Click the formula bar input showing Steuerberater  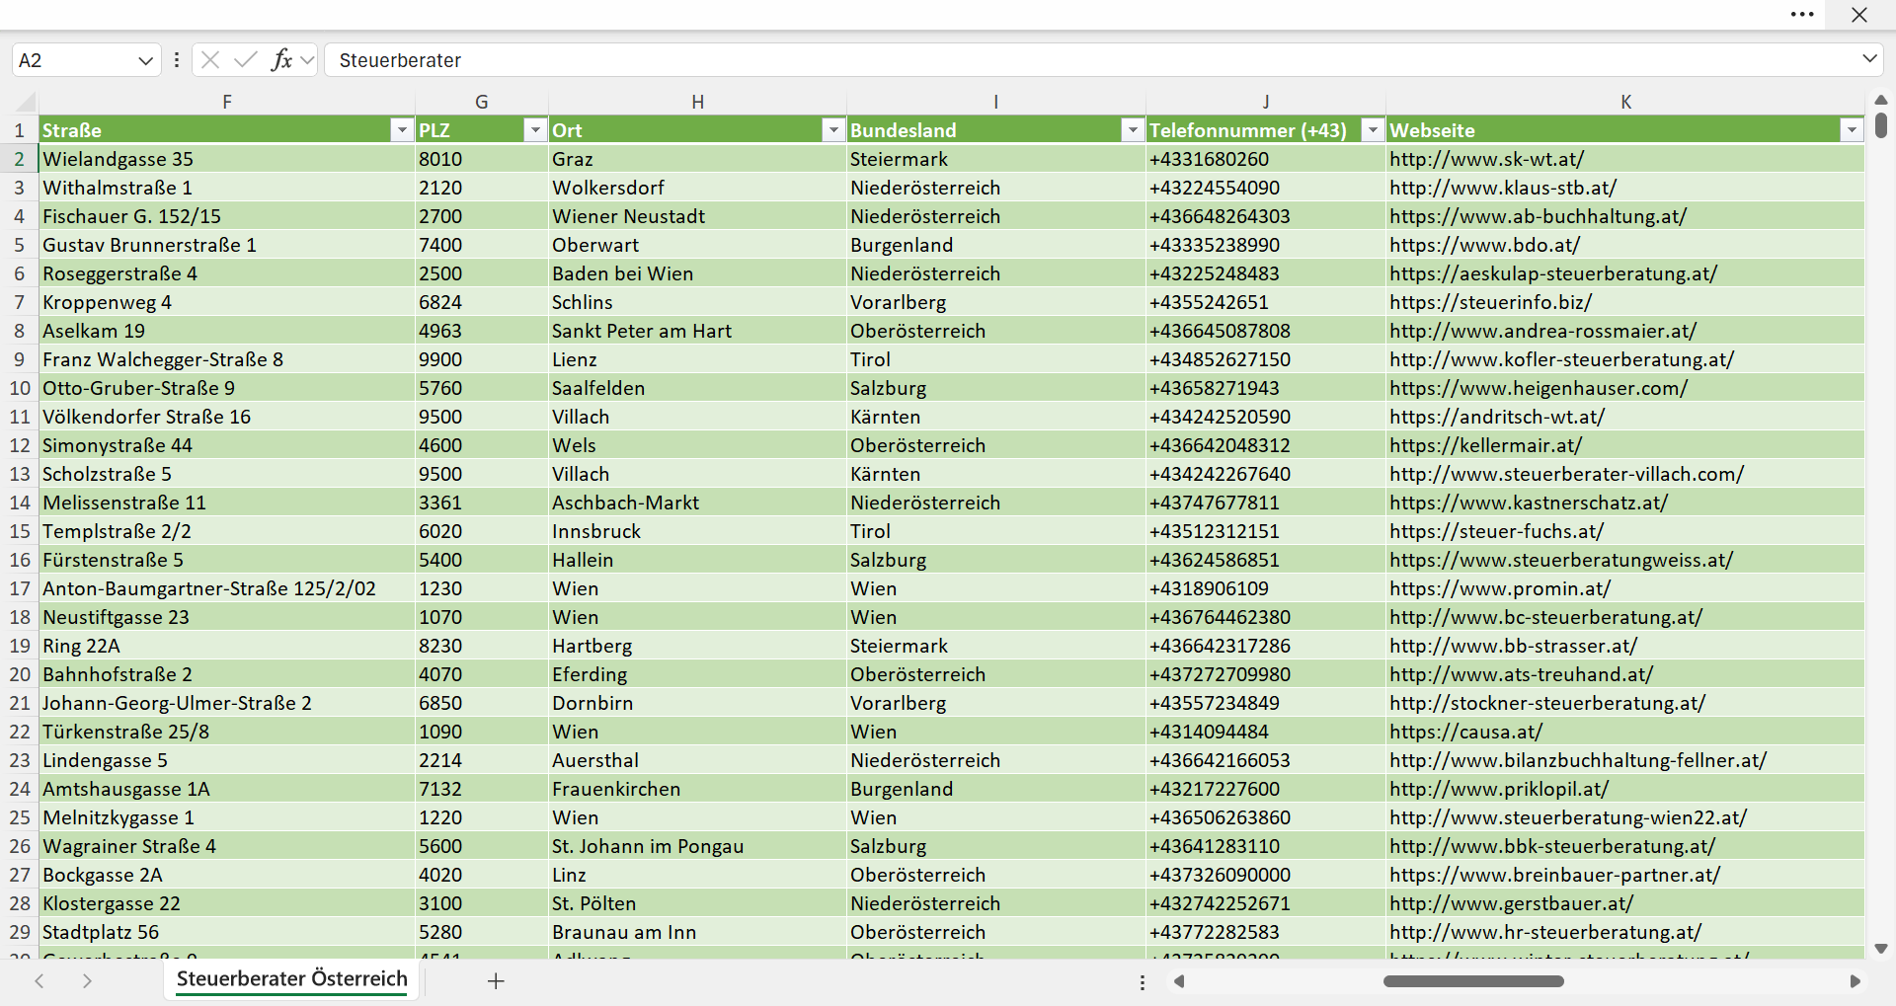tap(1091, 60)
